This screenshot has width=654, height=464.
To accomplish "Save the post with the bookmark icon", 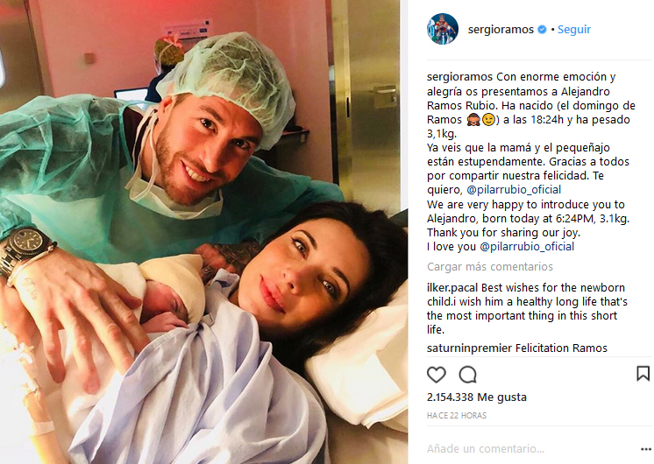I will click(x=643, y=373).
